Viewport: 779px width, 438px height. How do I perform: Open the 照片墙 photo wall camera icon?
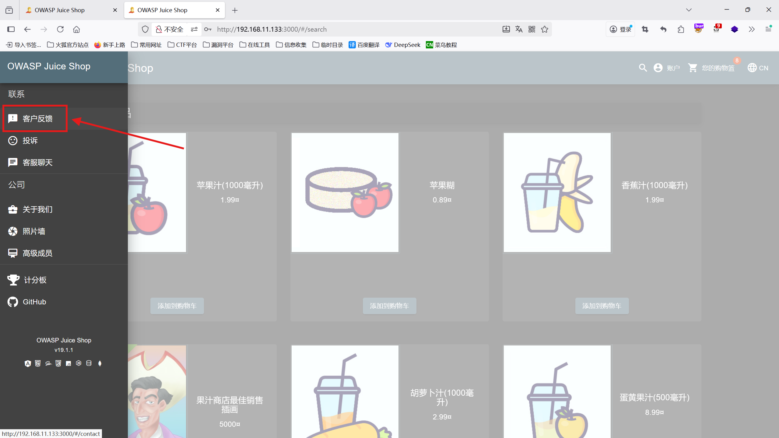[13, 231]
